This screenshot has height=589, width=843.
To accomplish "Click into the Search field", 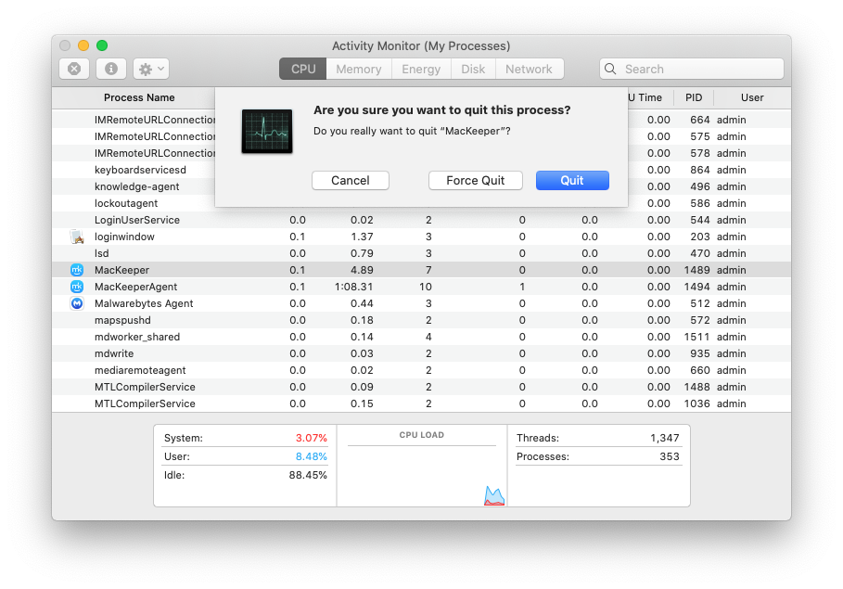I will pos(692,69).
